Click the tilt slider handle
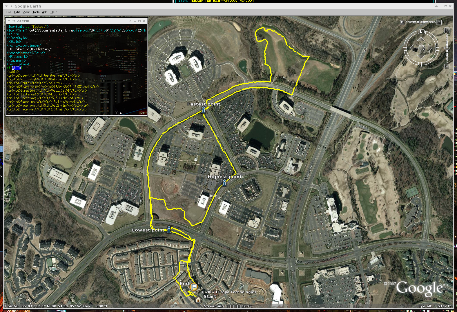 [421, 22]
